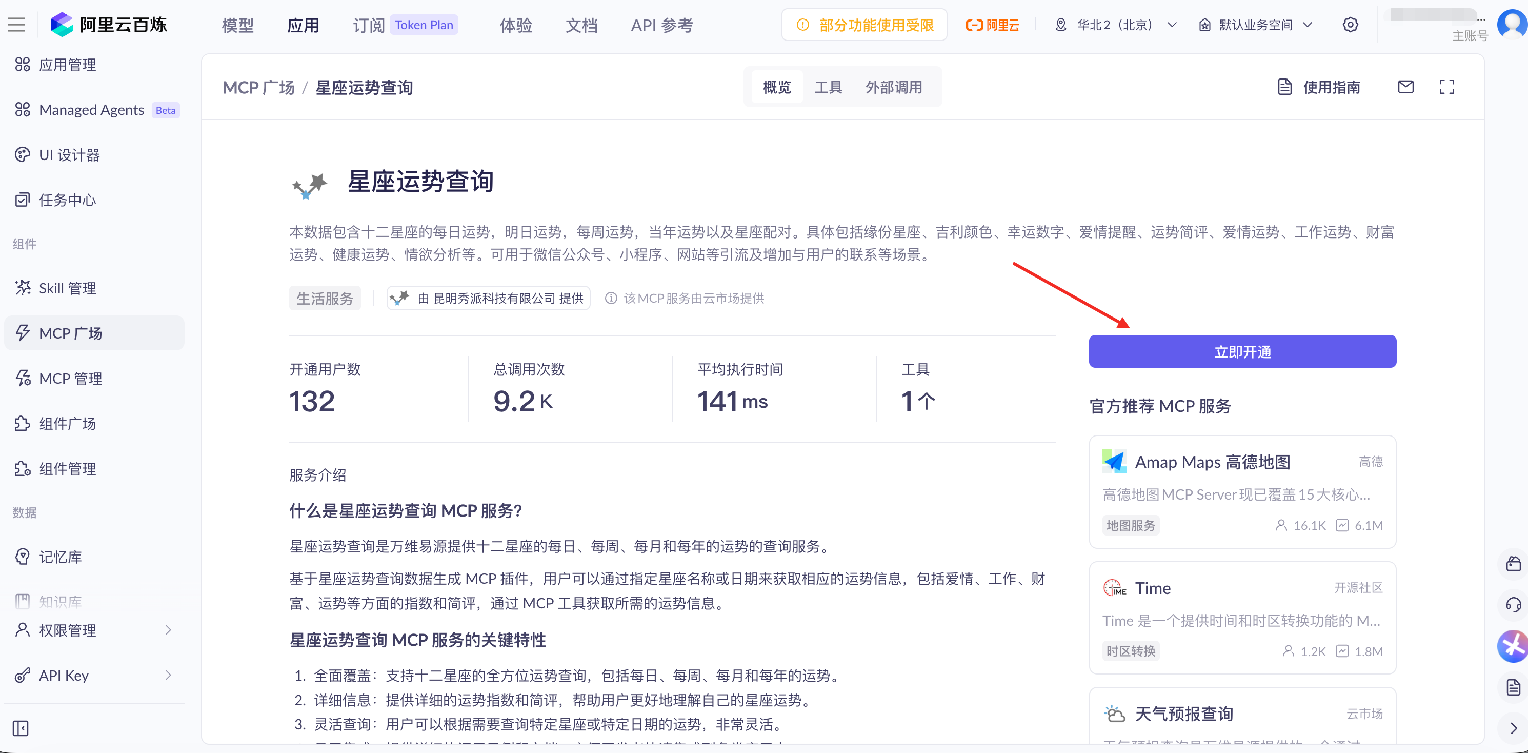This screenshot has height=753, width=1528.
Task: Click the 阿里云百炼 logo
Action: [x=109, y=25]
